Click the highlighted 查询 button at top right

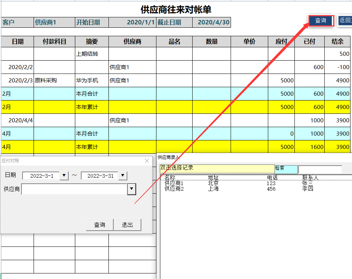tap(320, 21)
